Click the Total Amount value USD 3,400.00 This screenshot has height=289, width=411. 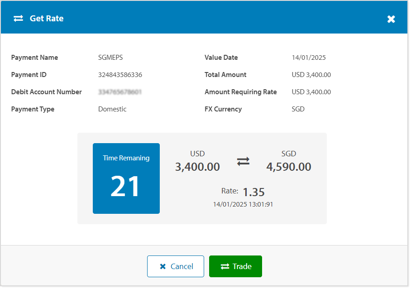coord(311,75)
